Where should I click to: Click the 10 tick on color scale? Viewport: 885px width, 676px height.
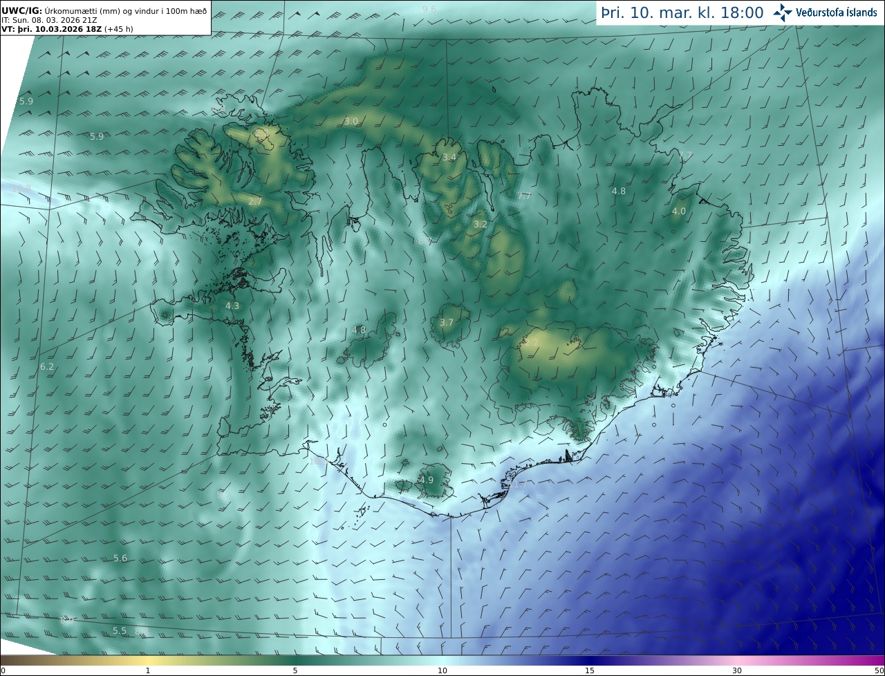[x=442, y=670]
